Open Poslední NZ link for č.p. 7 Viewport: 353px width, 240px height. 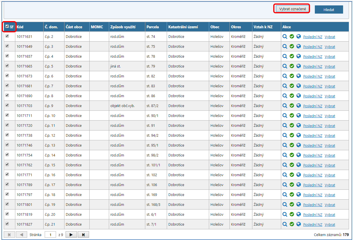pos(313,86)
